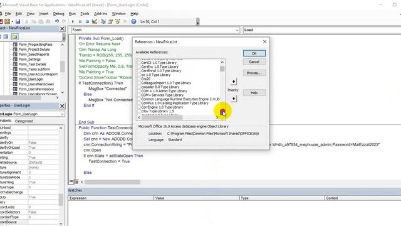Image resolution: width=401 pixels, height=226 pixels.
Task: Click the Help button in References dialog
Action: 254,93
